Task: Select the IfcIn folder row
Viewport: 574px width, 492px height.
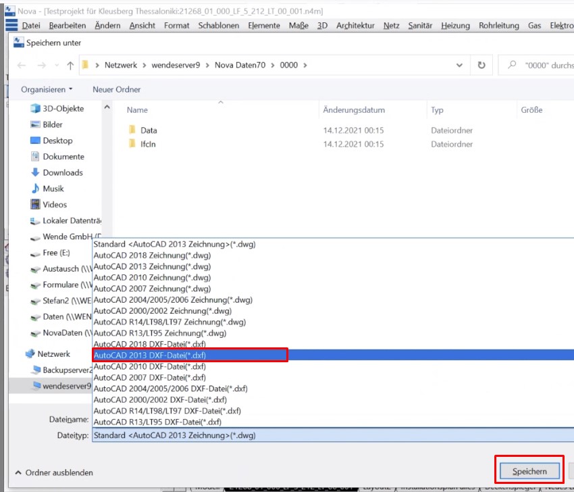Action: (x=344, y=144)
